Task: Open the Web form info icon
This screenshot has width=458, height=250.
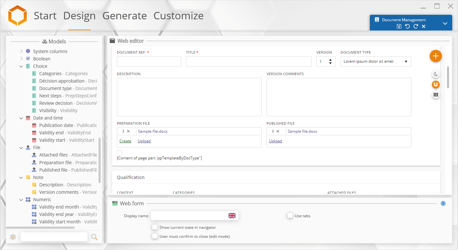Action: point(443,203)
